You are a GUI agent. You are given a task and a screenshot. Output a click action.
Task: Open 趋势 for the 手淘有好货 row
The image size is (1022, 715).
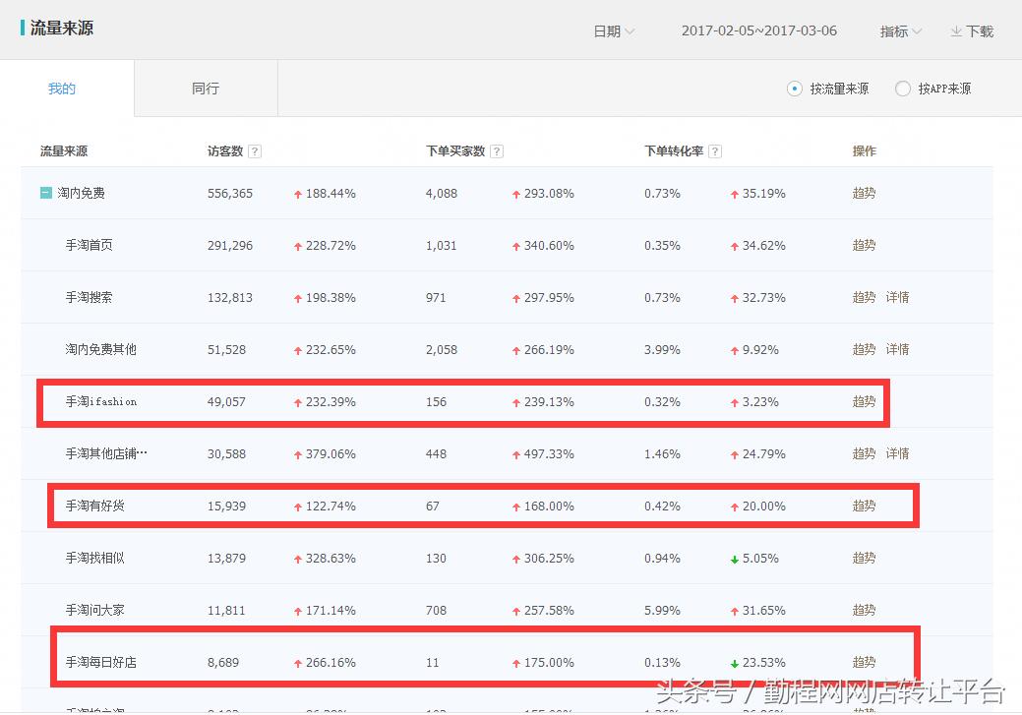coord(864,506)
